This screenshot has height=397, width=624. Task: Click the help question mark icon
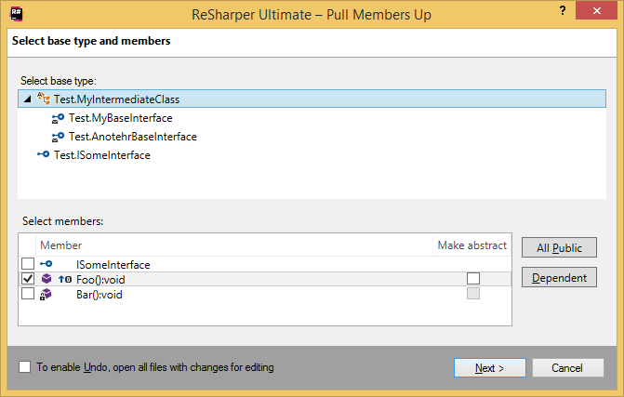coord(564,10)
